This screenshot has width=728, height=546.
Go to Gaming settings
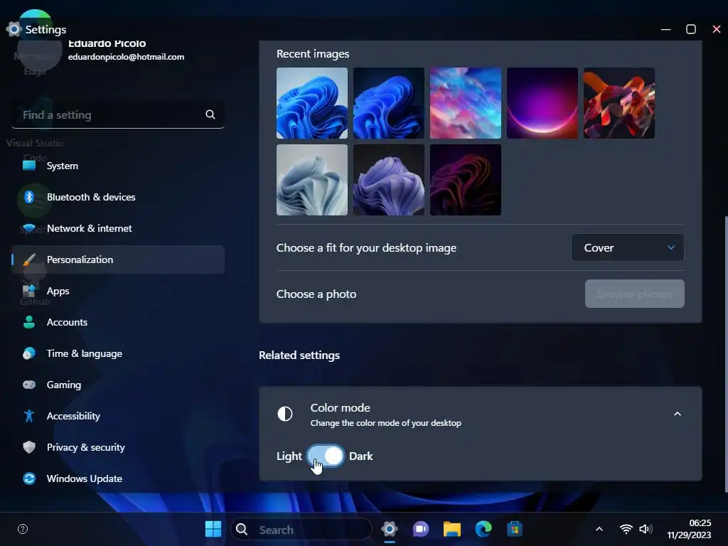click(x=118, y=385)
